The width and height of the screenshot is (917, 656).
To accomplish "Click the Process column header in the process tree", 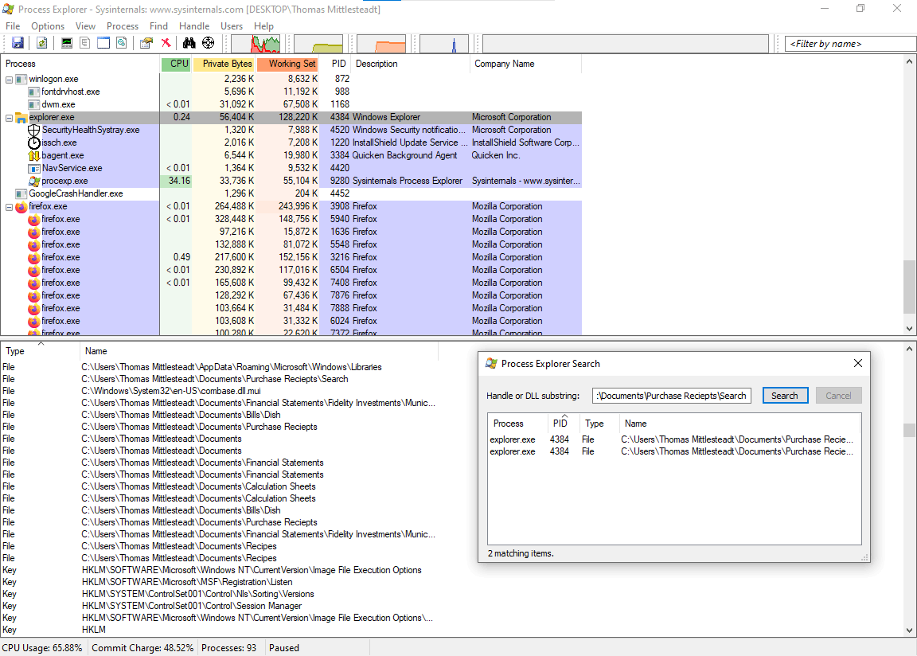I will point(80,64).
